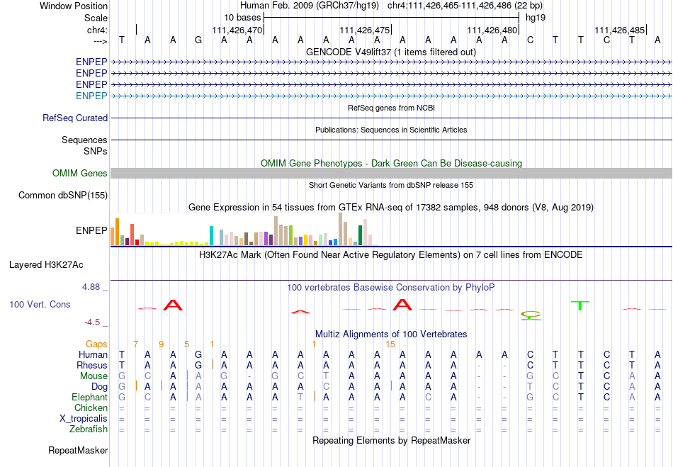Click the coordinate label 111,426,485
This screenshot has width=673, height=467.
click(x=619, y=30)
